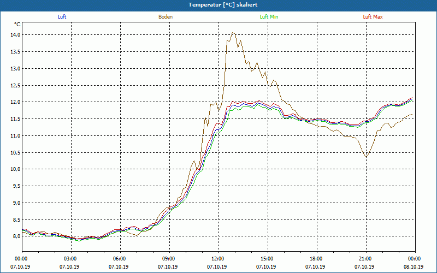The image size is (437, 273).
Task: Click the 9,0 y-axis value
Action: (16, 203)
